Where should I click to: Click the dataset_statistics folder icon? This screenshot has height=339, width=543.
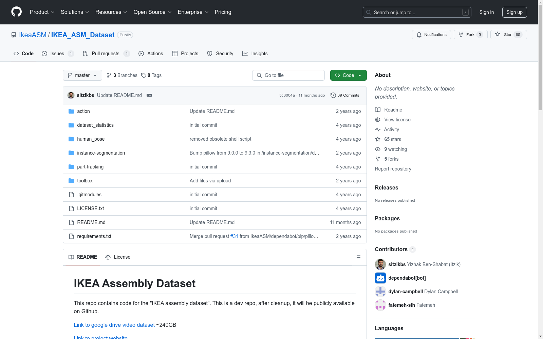tap(71, 125)
